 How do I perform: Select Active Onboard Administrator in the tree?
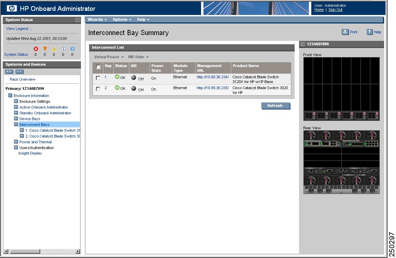click(44, 108)
